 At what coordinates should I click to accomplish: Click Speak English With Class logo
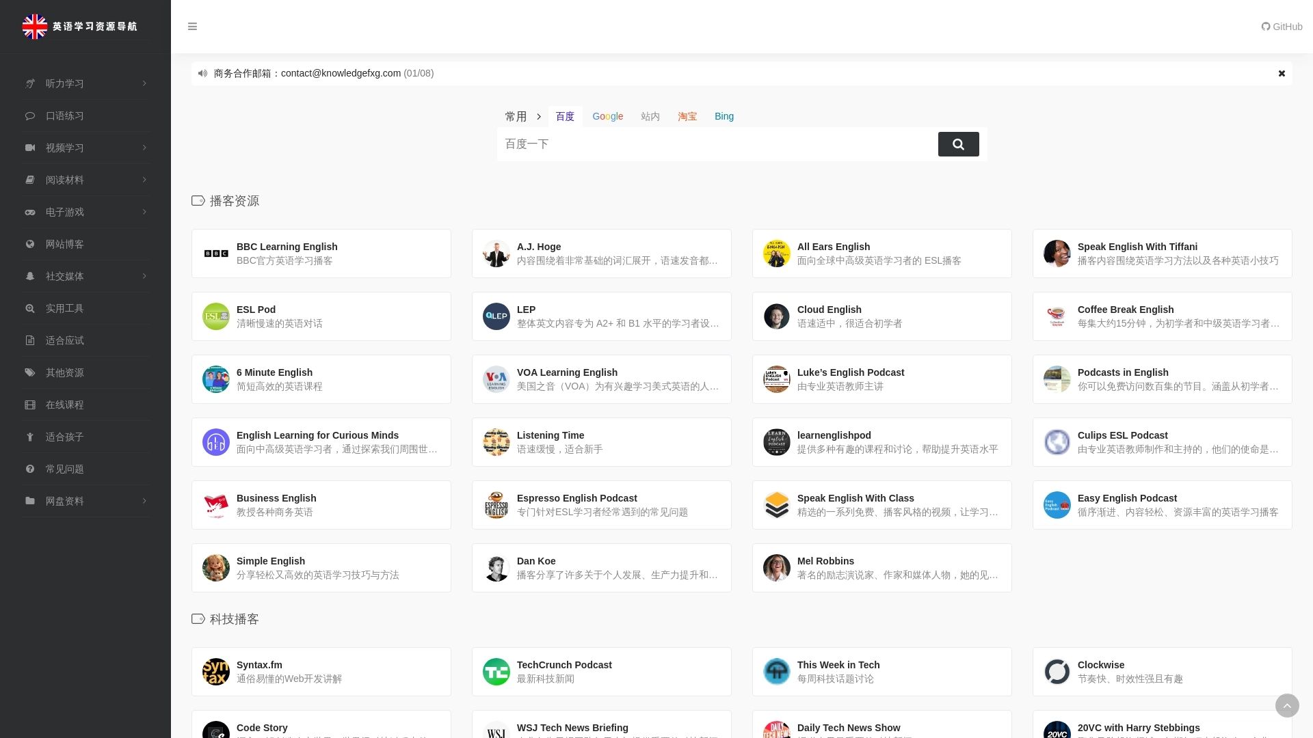pos(777,505)
